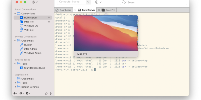Viewport: 201px width, 100px height.
Task: Expand the Default Settings folder
Action: click(15, 87)
